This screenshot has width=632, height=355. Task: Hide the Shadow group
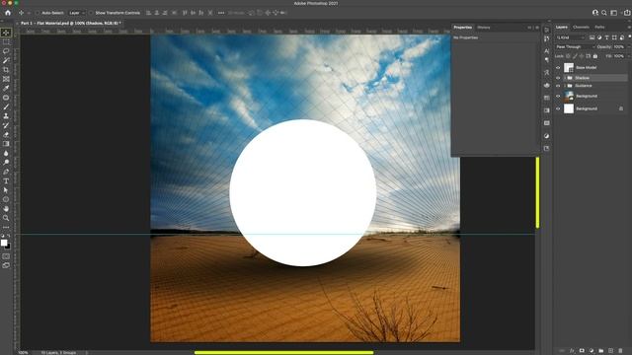click(558, 78)
